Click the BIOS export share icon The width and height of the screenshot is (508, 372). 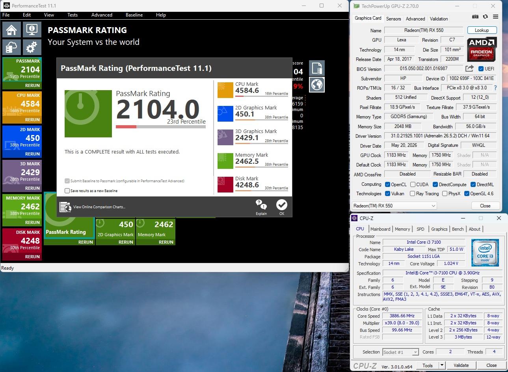tap(470, 69)
